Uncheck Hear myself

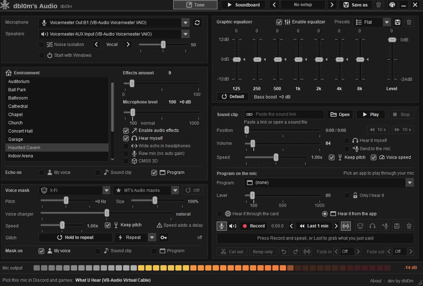point(126,138)
